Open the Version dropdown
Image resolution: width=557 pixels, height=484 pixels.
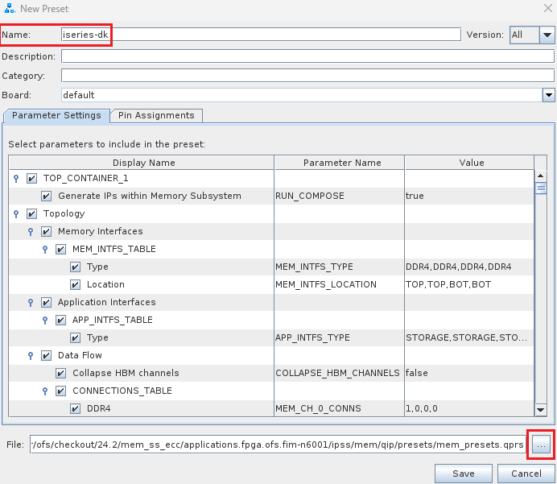point(547,35)
